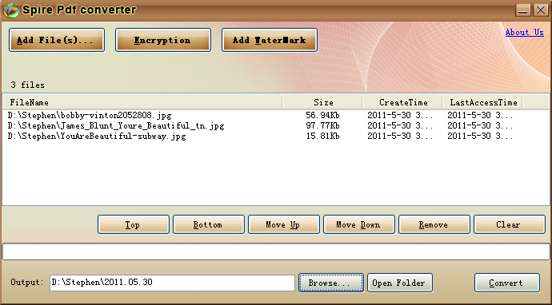
Task: Clear the file list
Action: (x=510, y=224)
